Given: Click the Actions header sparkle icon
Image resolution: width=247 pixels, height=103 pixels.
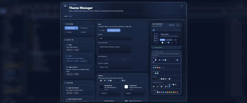Looking at the screenshot, I should [x=65, y=24].
